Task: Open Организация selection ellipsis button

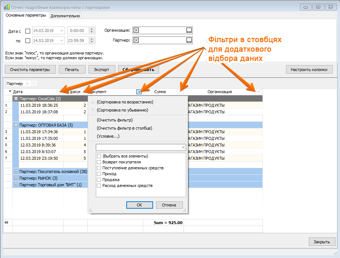Action: [189, 30]
